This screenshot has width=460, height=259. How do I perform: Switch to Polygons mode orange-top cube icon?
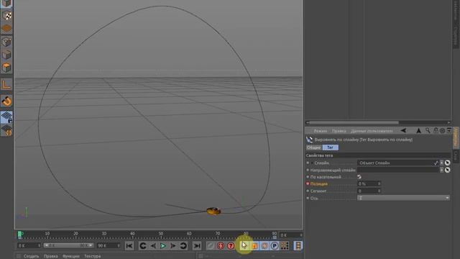pyautogui.click(x=6, y=68)
